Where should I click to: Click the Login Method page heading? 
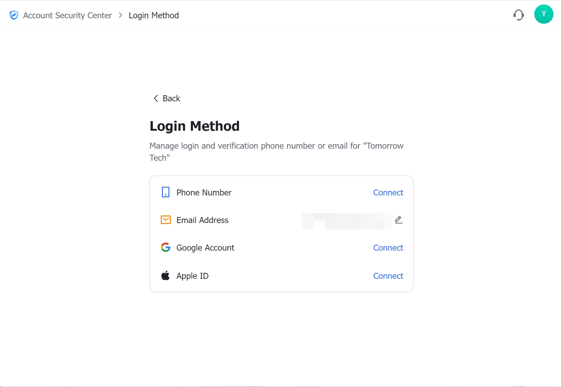(195, 126)
